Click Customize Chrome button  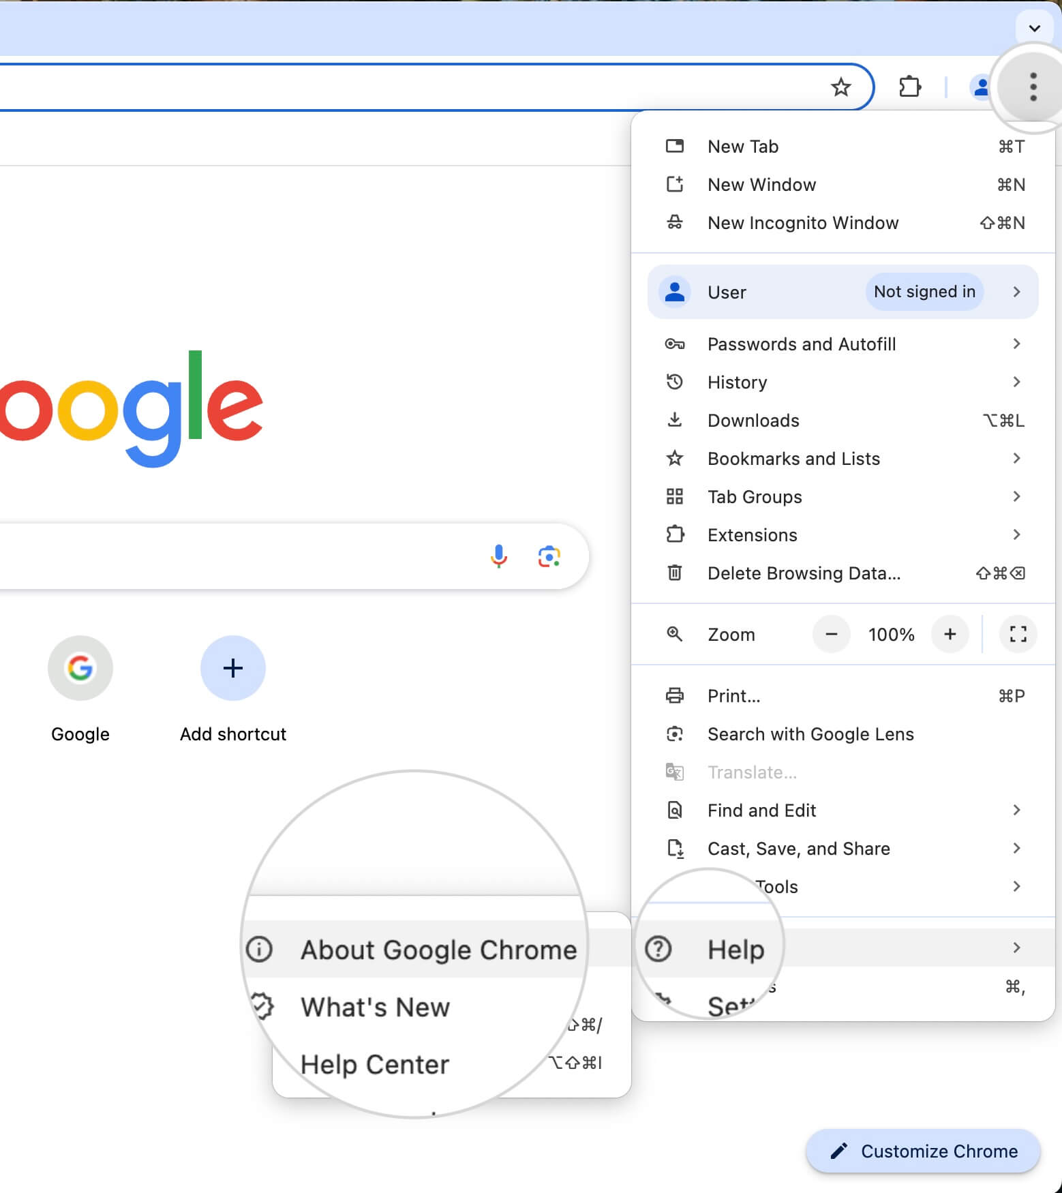coord(923,1151)
